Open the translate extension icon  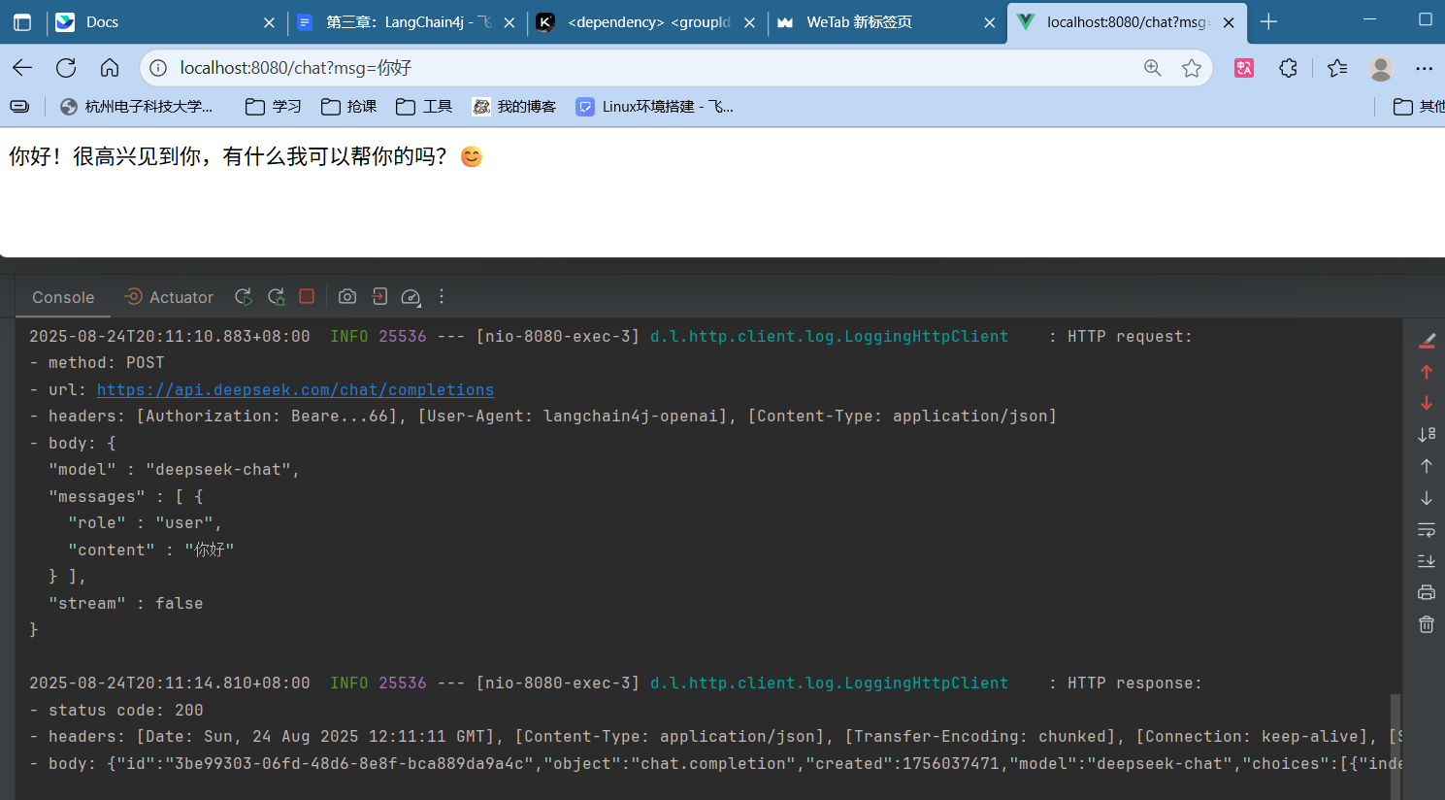coord(1244,67)
